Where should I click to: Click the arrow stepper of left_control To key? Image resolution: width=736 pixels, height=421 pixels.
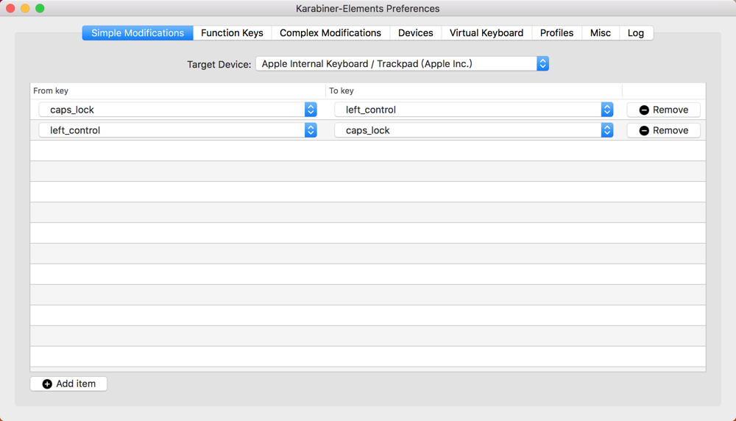coord(607,110)
